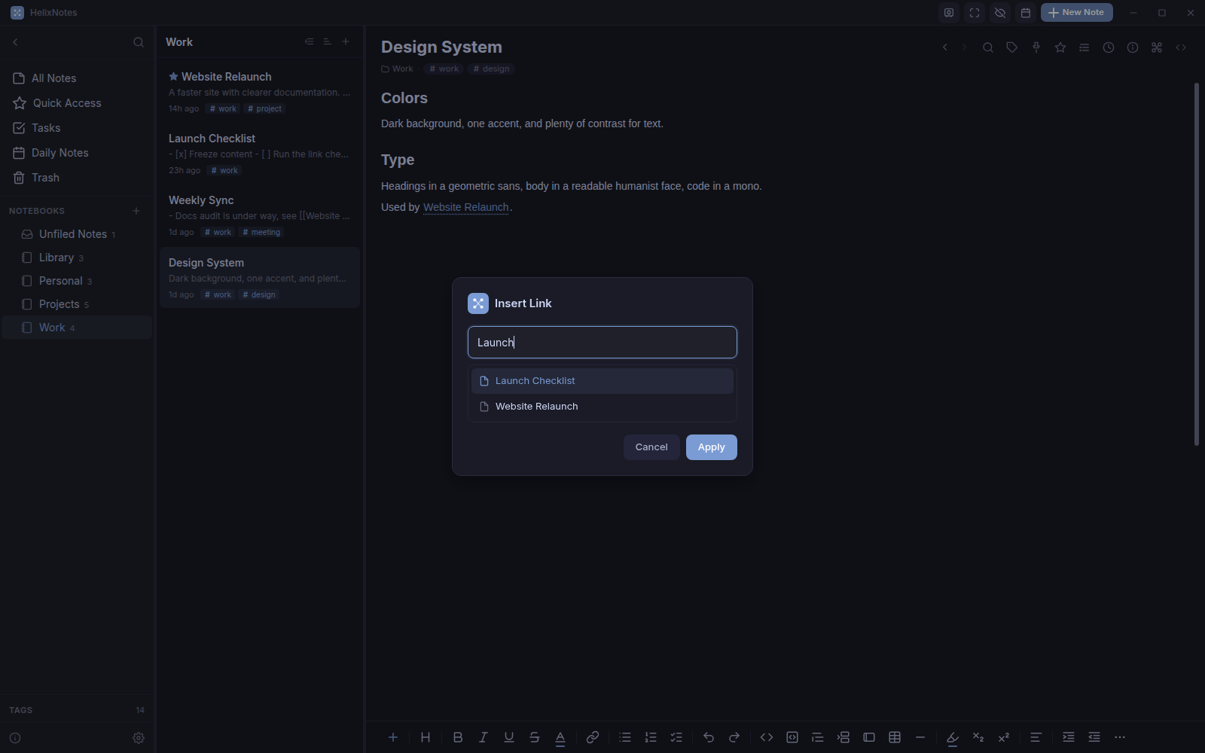Select Launch Checklist suggestion in dialog
The image size is (1205, 753).
[602, 381]
